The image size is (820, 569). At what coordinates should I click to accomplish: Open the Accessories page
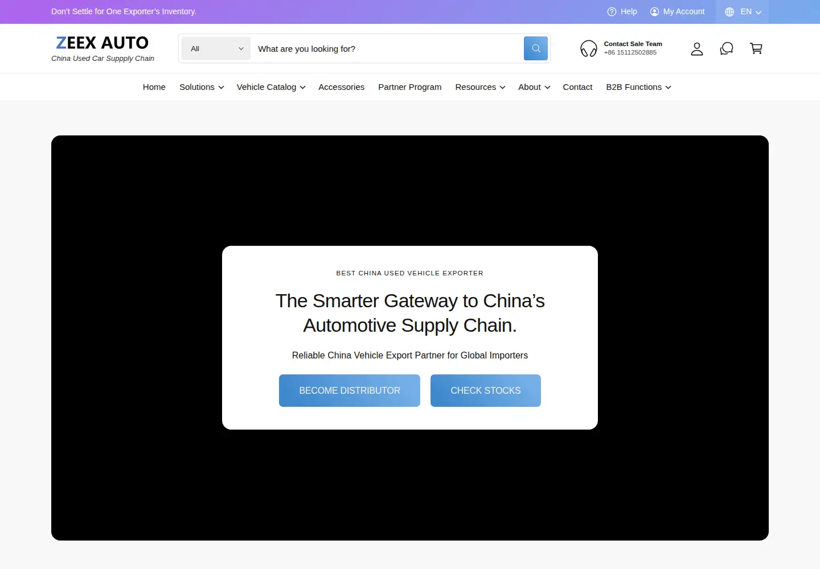[341, 87]
